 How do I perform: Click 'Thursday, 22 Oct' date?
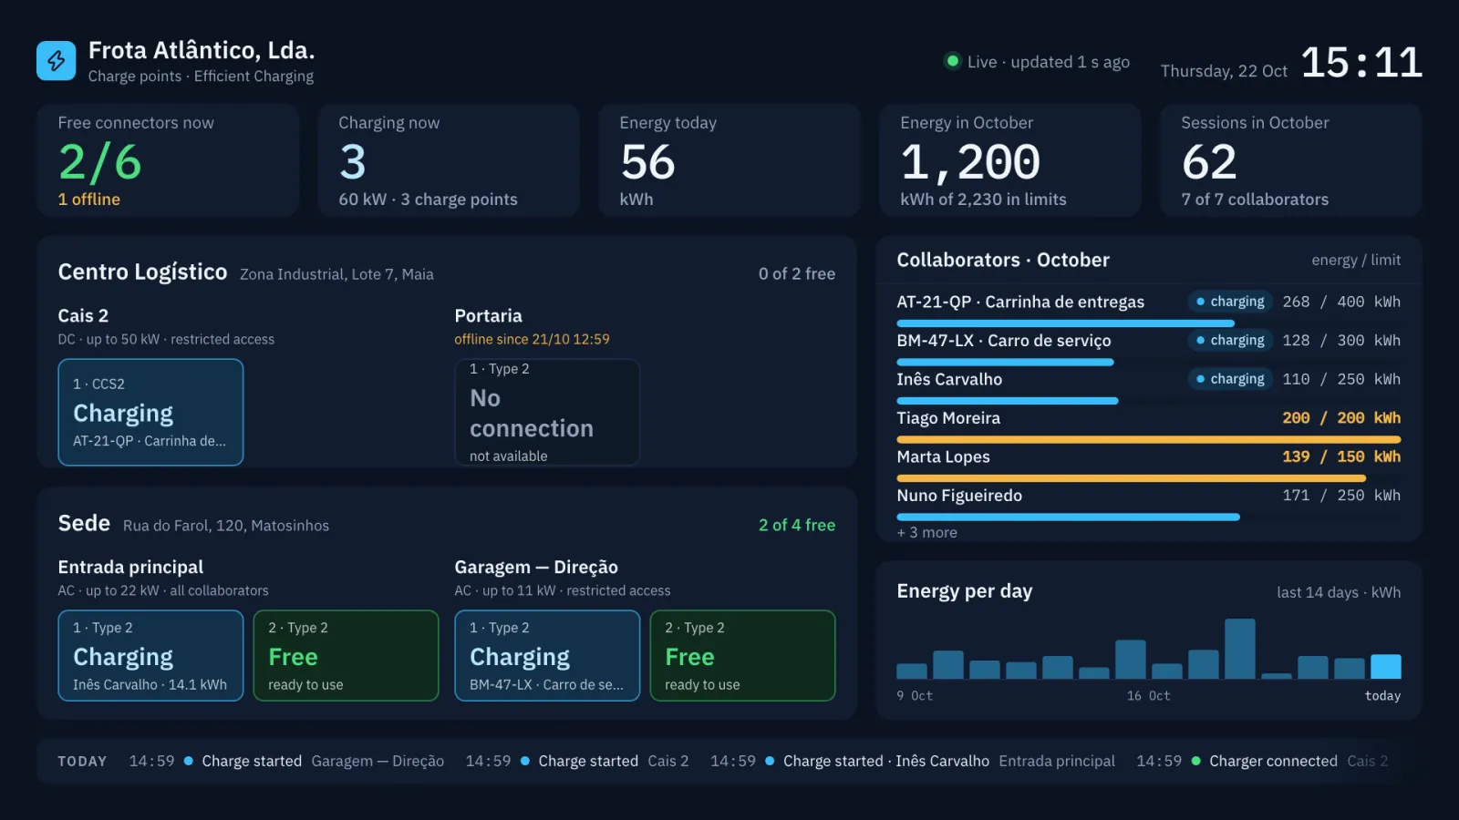click(1224, 71)
